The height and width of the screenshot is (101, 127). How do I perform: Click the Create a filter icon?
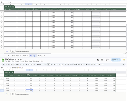pos(97,64)
